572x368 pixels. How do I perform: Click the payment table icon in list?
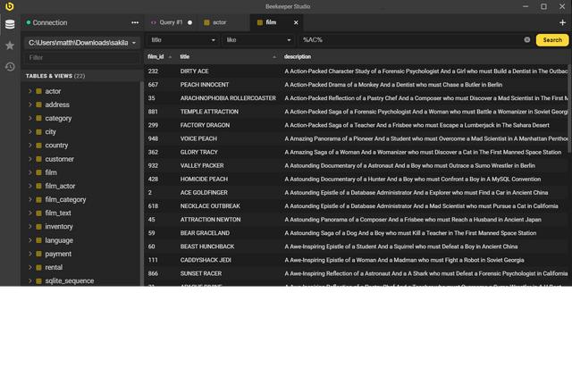click(x=38, y=254)
